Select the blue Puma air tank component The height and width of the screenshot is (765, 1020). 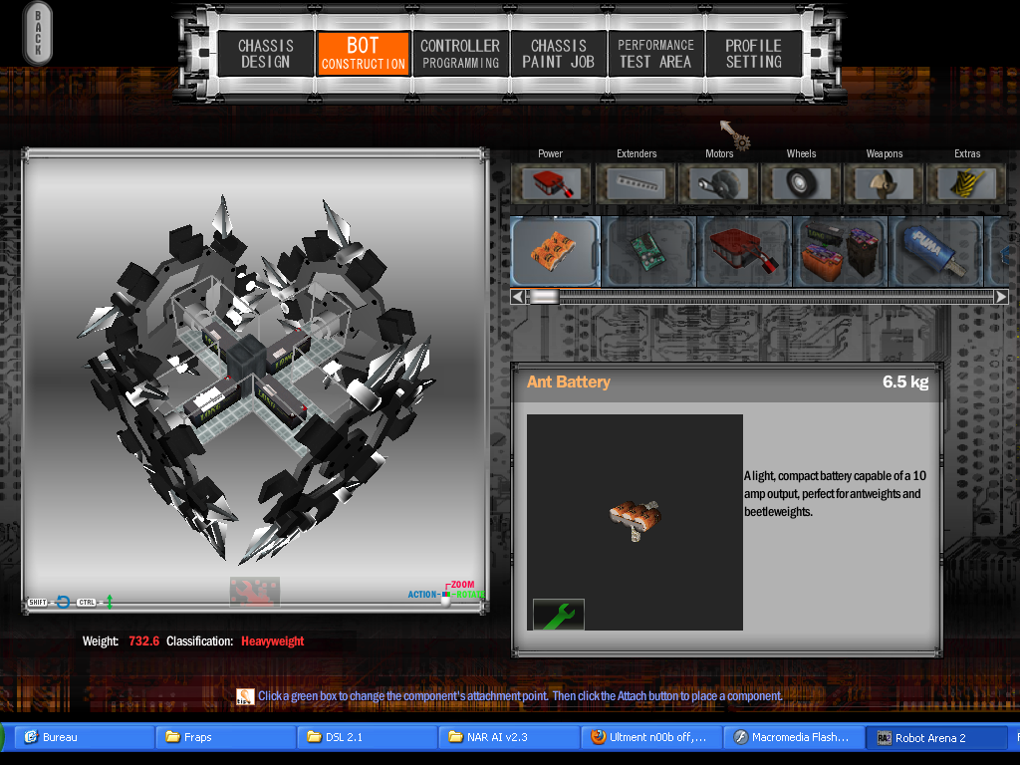tap(934, 252)
